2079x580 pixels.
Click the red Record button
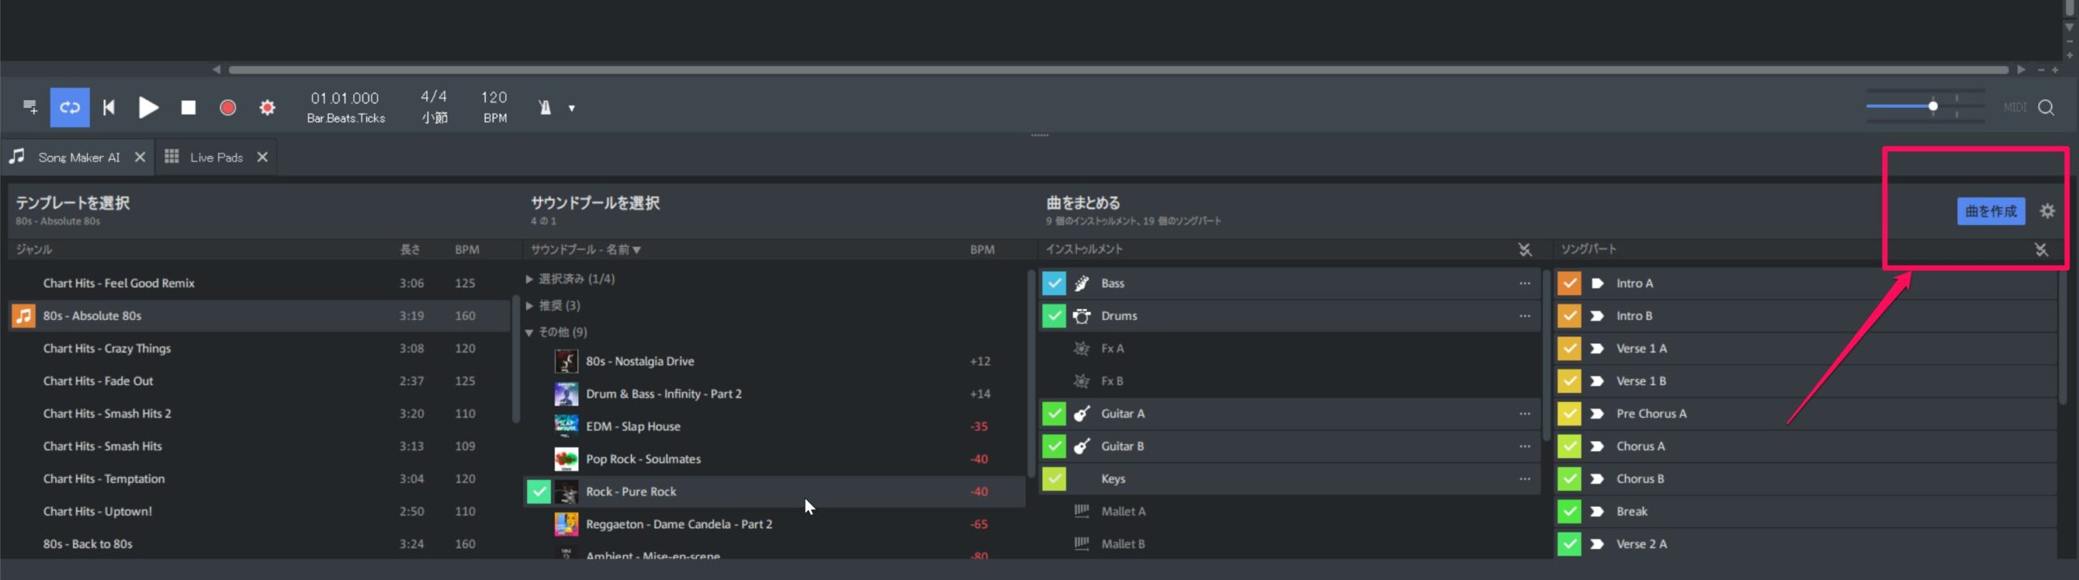(228, 107)
